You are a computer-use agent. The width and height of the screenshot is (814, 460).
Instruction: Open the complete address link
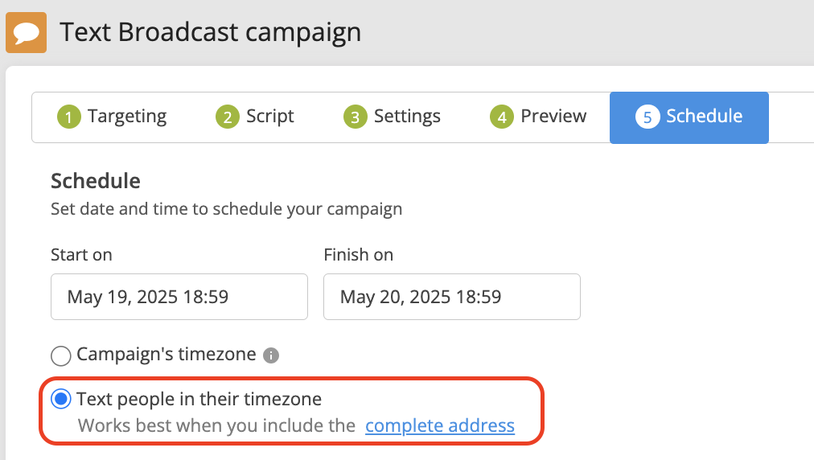(x=440, y=425)
